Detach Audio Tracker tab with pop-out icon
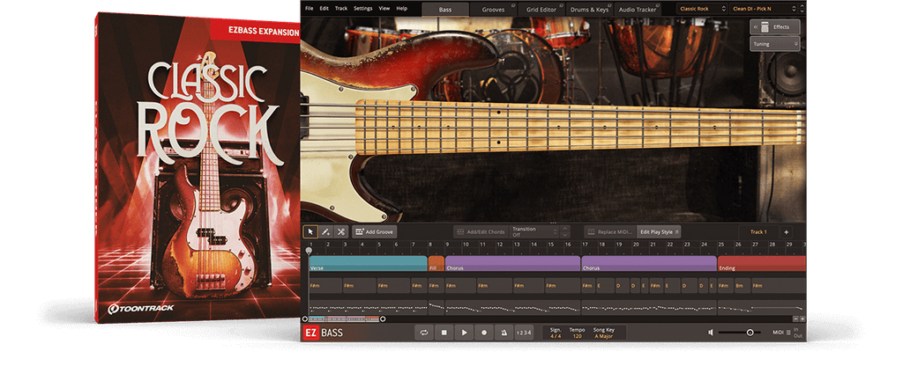903x366 pixels. pos(658,6)
